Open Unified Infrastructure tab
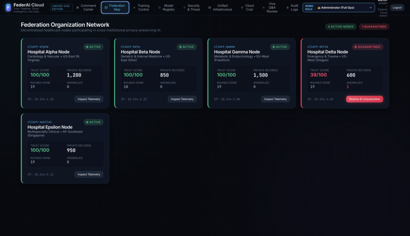This screenshot has width=410, height=236. 220,8
